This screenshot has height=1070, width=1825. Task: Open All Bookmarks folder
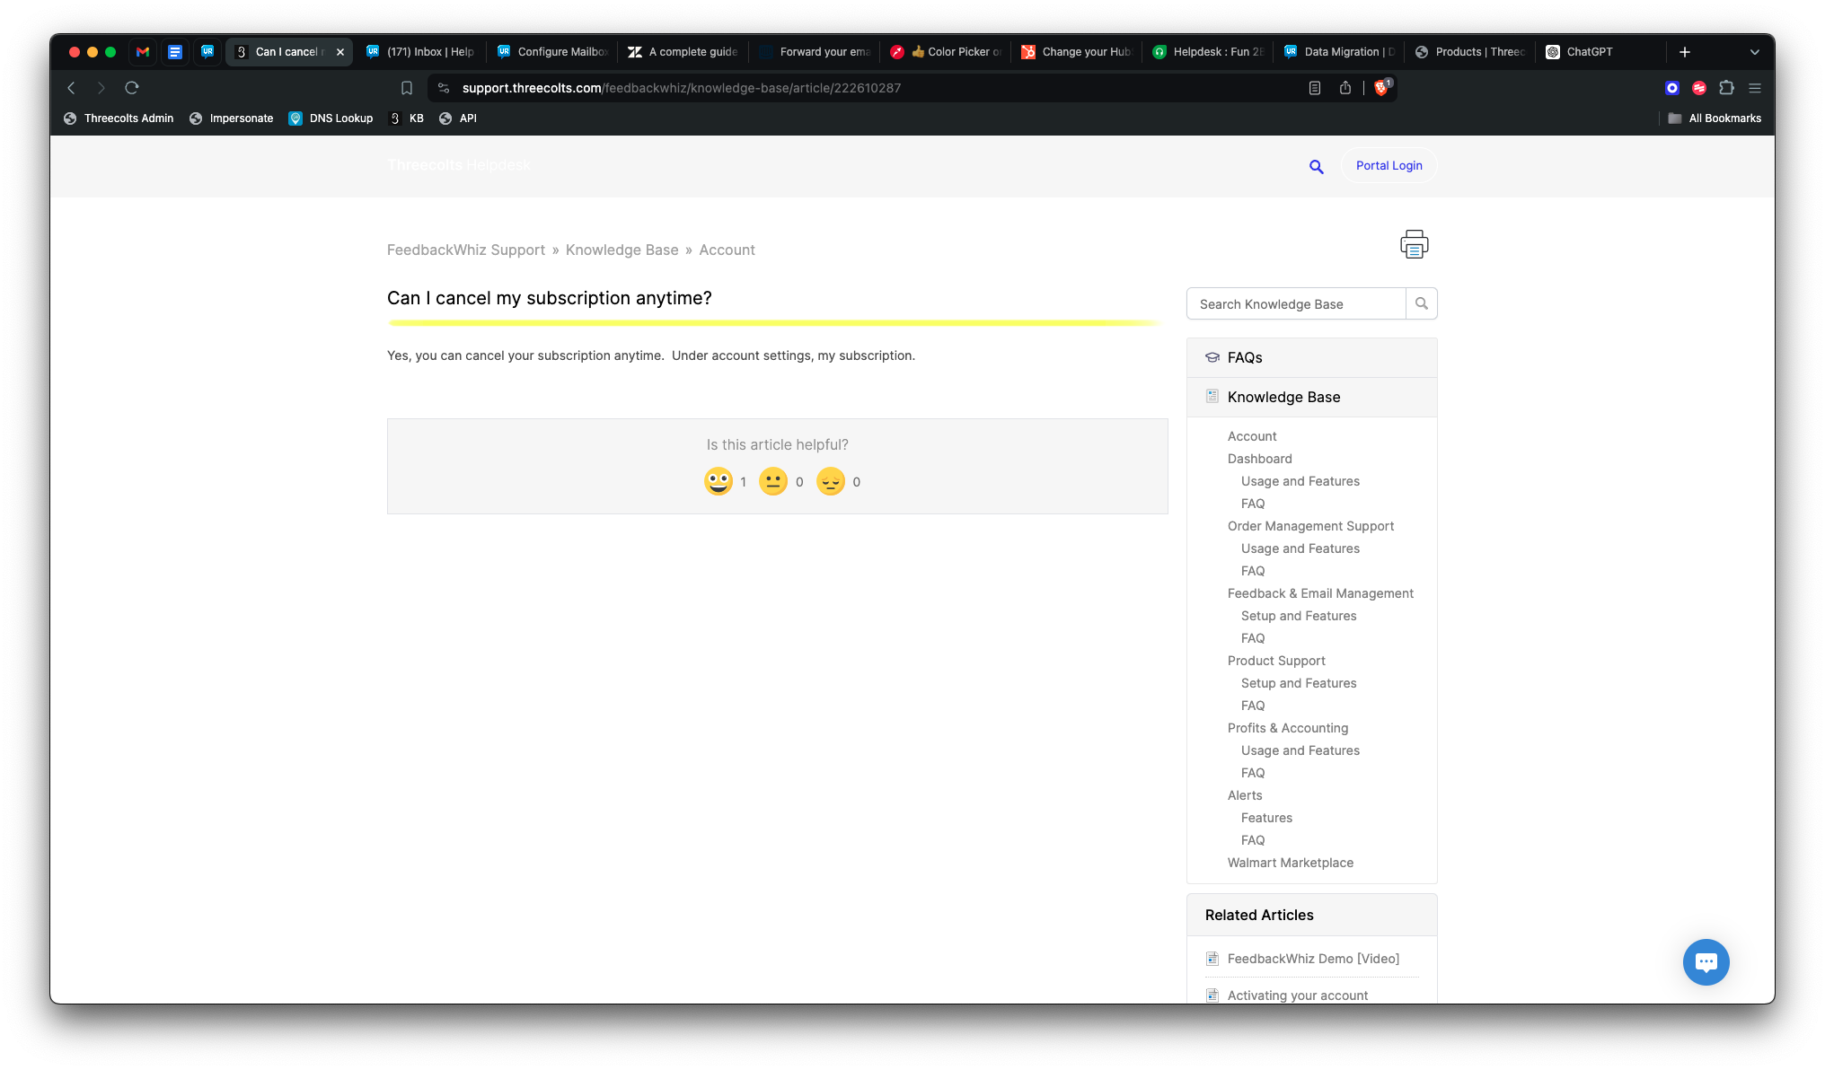(1715, 118)
